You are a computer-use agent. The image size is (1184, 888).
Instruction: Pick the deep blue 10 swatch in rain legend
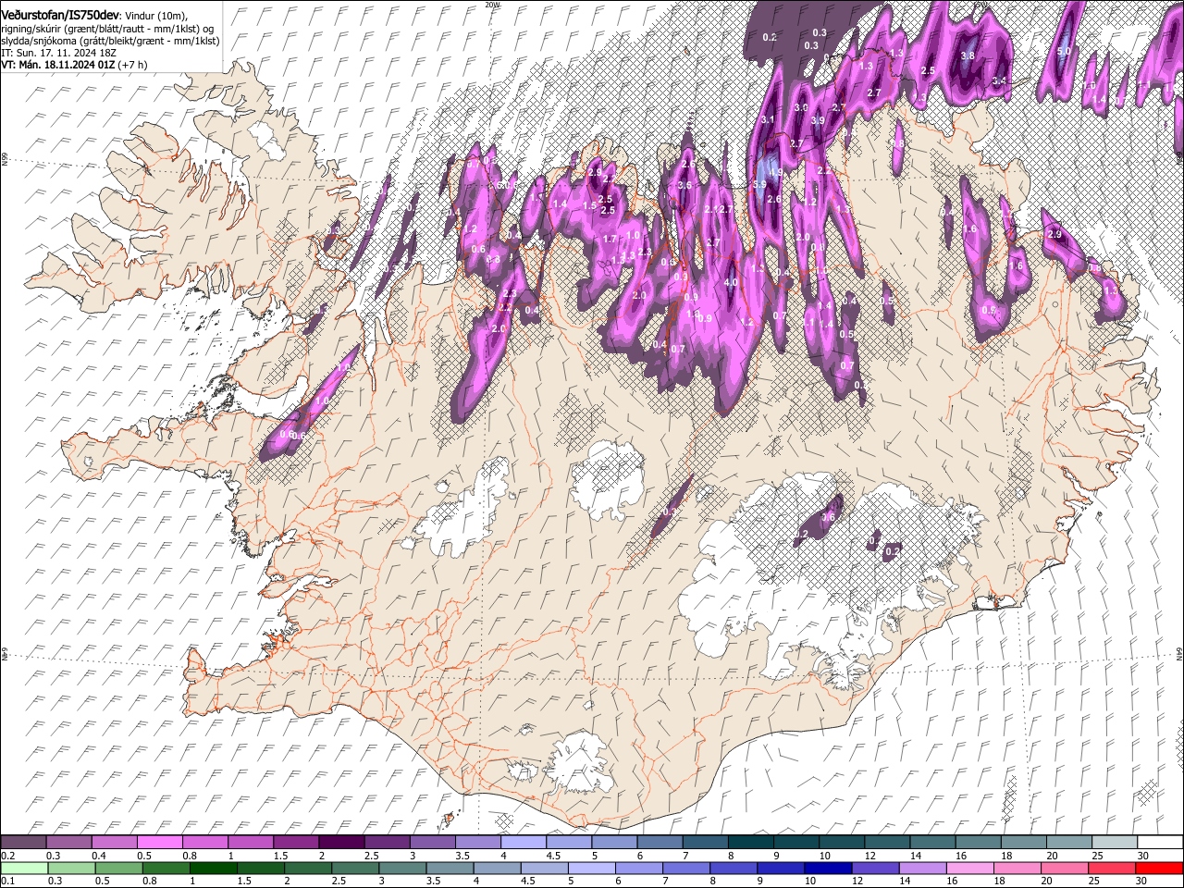pos(829,868)
